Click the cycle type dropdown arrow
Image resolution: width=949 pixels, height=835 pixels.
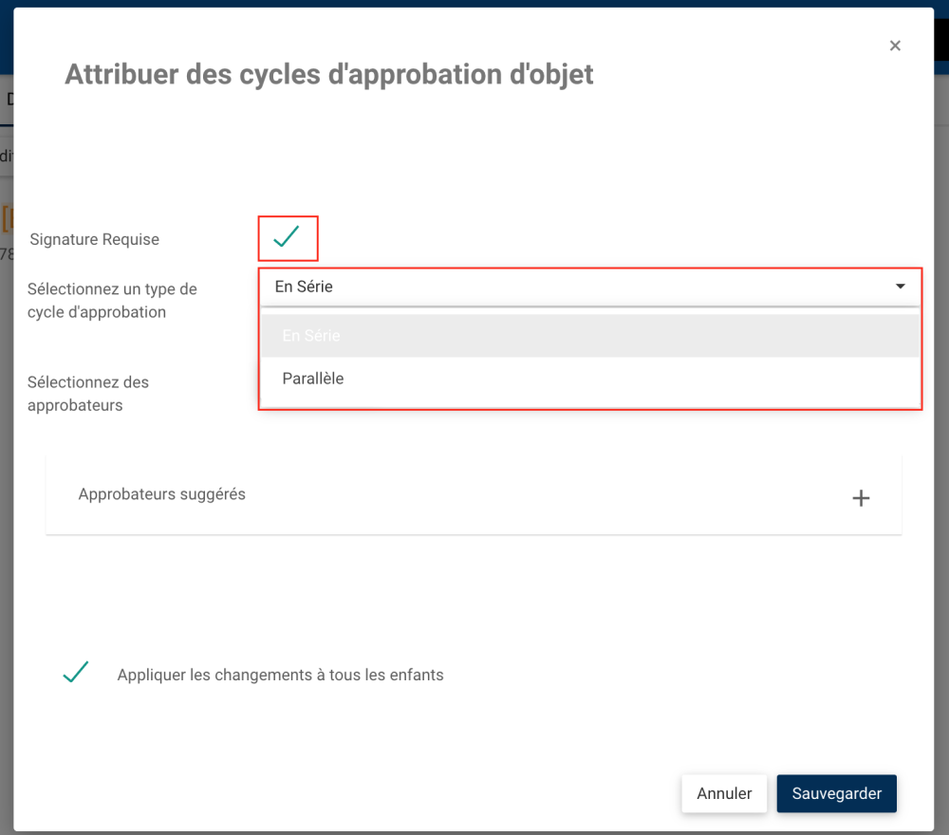901,287
